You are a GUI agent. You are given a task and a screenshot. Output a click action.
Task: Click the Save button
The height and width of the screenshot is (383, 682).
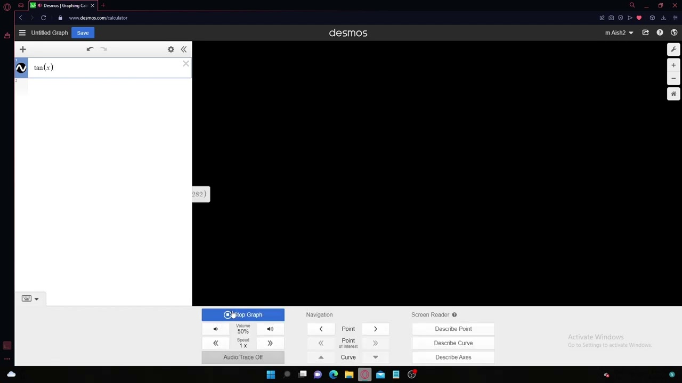(83, 33)
